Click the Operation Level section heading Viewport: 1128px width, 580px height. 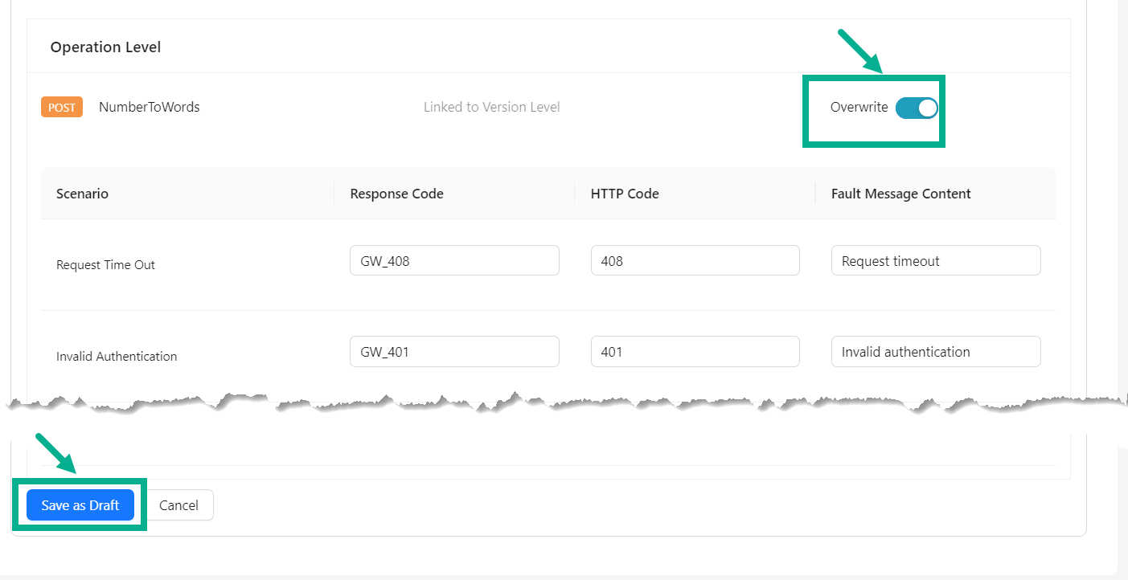[105, 47]
